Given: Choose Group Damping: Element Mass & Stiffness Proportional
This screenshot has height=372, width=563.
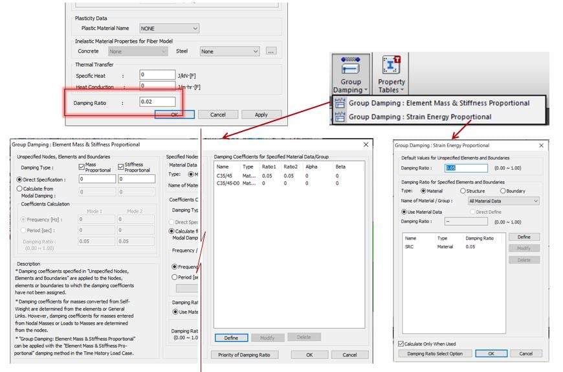Looking at the screenshot, I should 439,103.
